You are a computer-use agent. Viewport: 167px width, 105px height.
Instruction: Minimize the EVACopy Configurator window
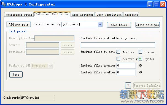(150, 4)
